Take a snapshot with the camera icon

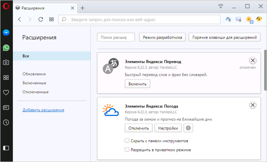pyautogui.click(x=6, y=62)
